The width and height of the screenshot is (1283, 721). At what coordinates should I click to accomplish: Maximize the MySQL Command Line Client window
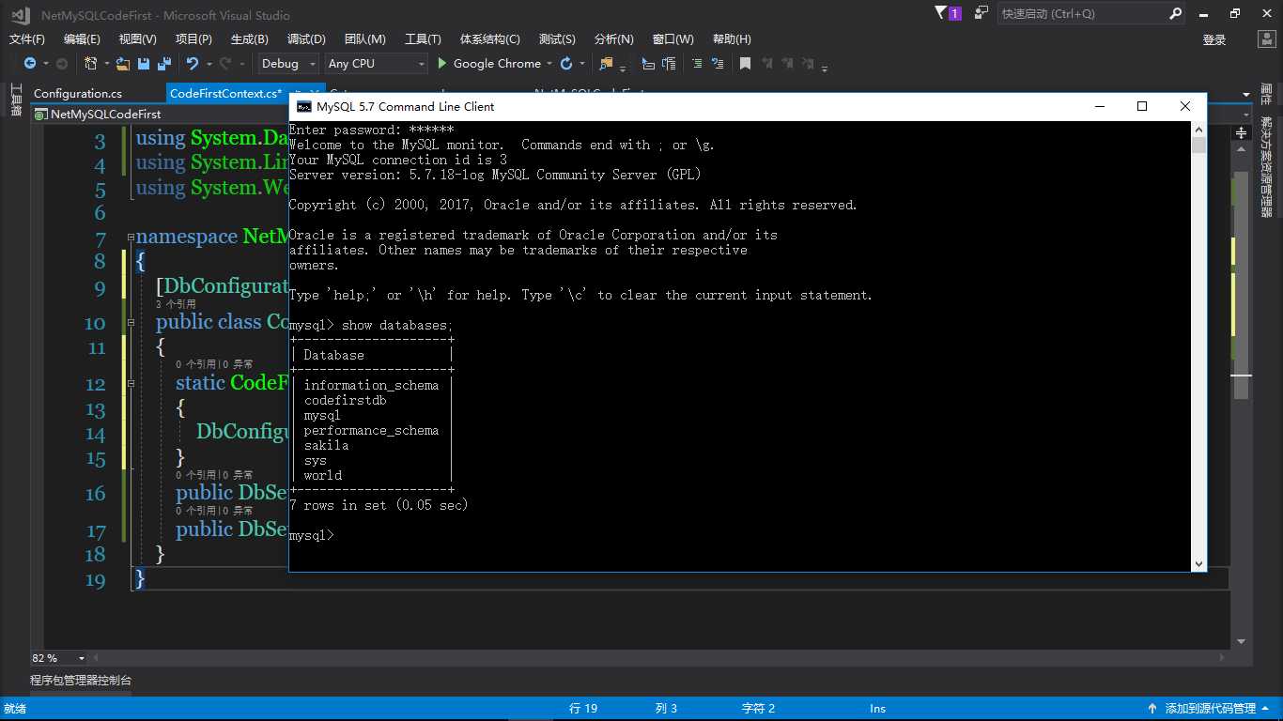[1142, 106]
